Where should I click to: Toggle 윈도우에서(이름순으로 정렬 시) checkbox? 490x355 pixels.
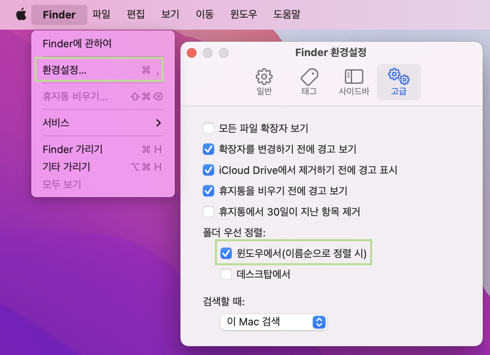pyautogui.click(x=226, y=253)
